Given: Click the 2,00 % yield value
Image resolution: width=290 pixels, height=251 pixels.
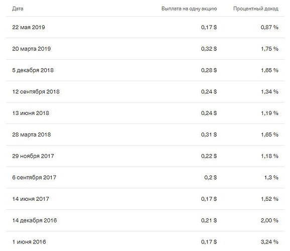Looking at the screenshot, I should [269, 220].
